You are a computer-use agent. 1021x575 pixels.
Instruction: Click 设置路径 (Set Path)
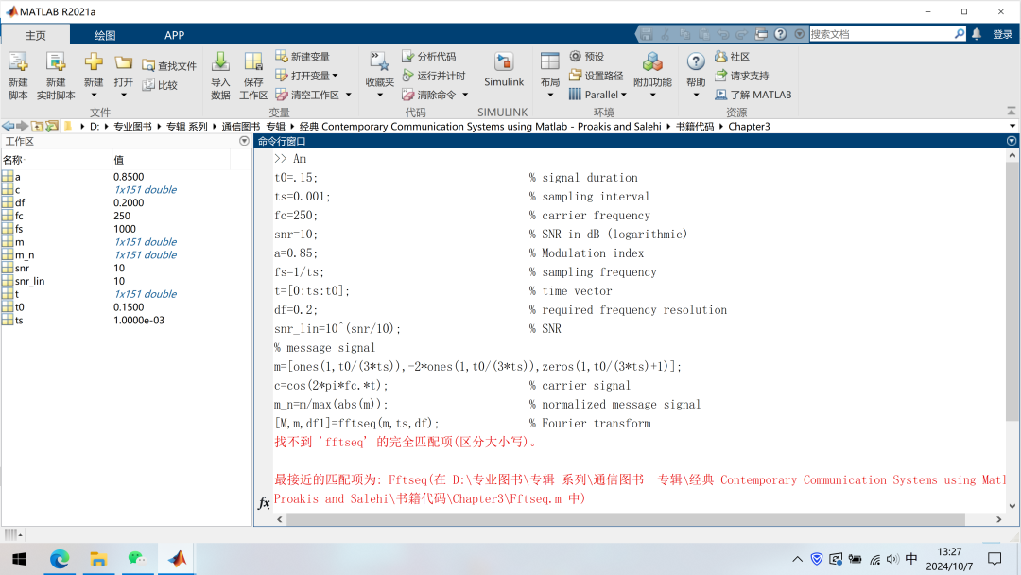pos(596,76)
